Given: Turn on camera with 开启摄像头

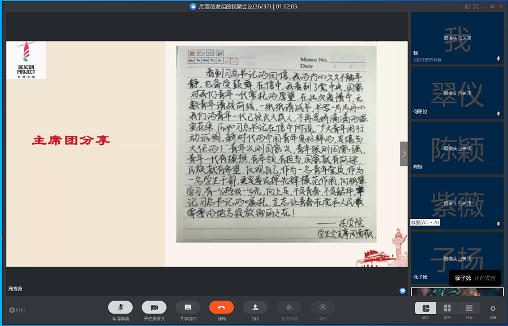Looking at the screenshot, I should pos(154,307).
